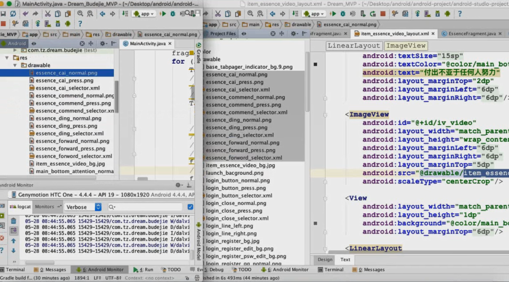The height and width of the screenshot is (282, 509).
Task: Click Back navigation arrow in left window toolbar
Action: pos(102,14)
